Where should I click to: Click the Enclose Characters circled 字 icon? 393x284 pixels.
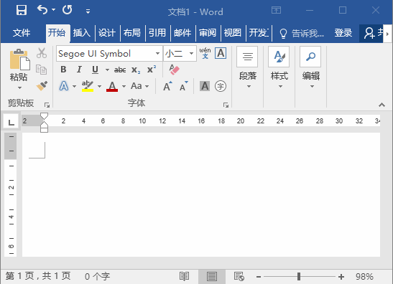point(221,86)
